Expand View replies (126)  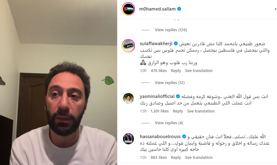coord(171,30)
